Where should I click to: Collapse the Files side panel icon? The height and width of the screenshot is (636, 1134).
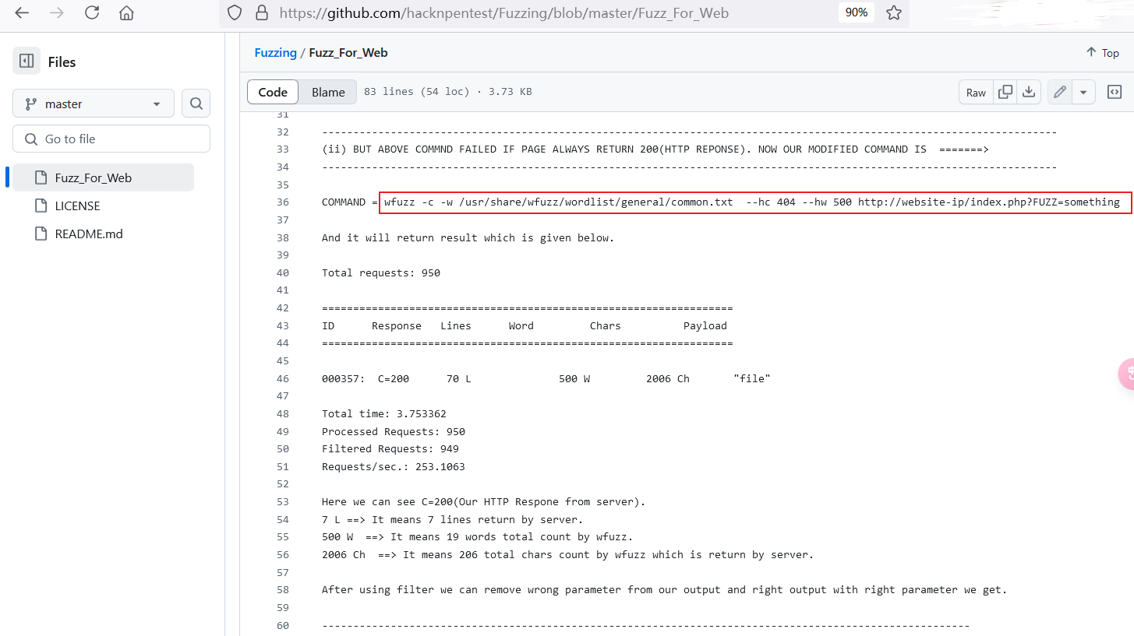click(x=26, y=61)
